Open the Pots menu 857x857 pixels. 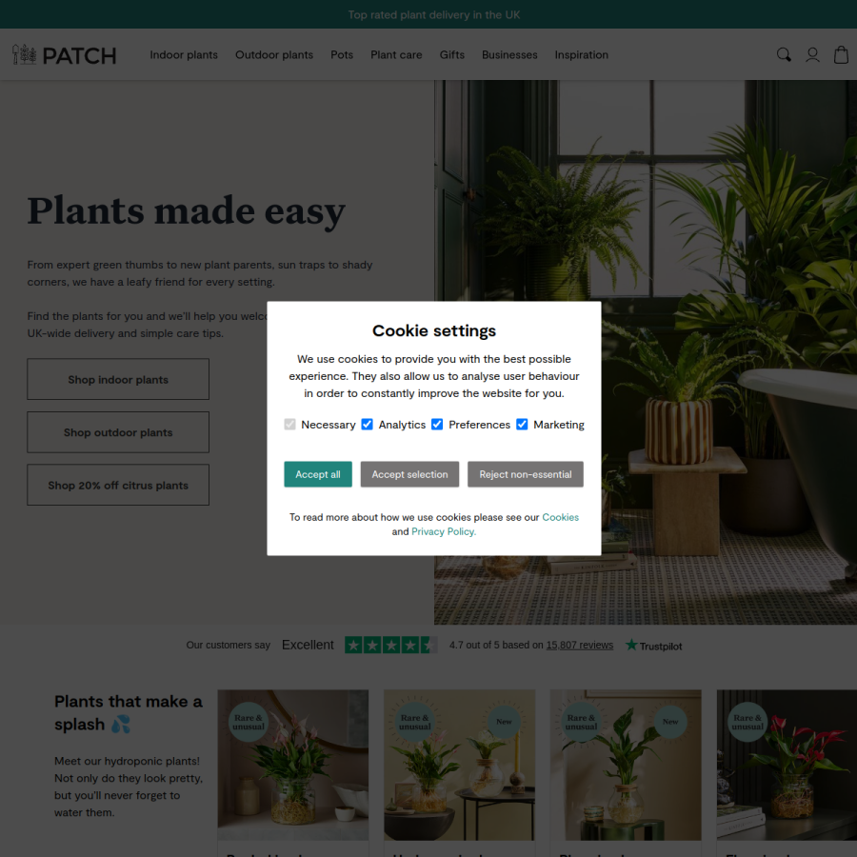click(x=342, y=54)
